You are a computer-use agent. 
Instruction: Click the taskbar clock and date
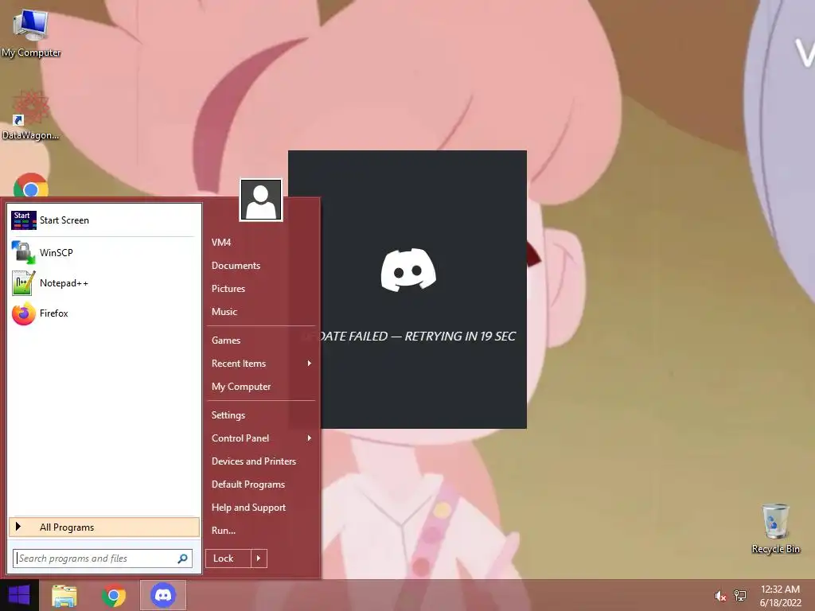[780, 596]
